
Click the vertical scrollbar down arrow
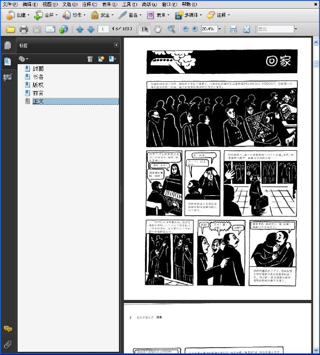(316, 350)
